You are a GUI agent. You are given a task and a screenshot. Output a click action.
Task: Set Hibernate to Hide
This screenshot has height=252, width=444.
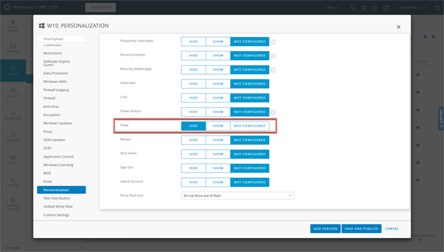click(x=193, y=84)
